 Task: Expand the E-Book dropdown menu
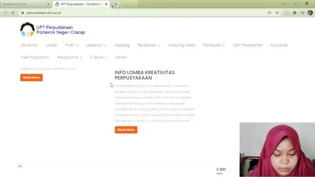click(x=98, y=58)
